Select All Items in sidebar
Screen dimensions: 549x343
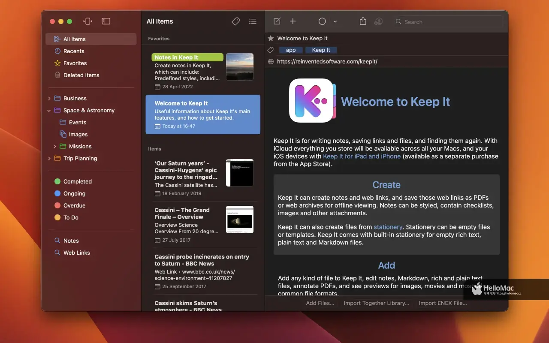91,39
